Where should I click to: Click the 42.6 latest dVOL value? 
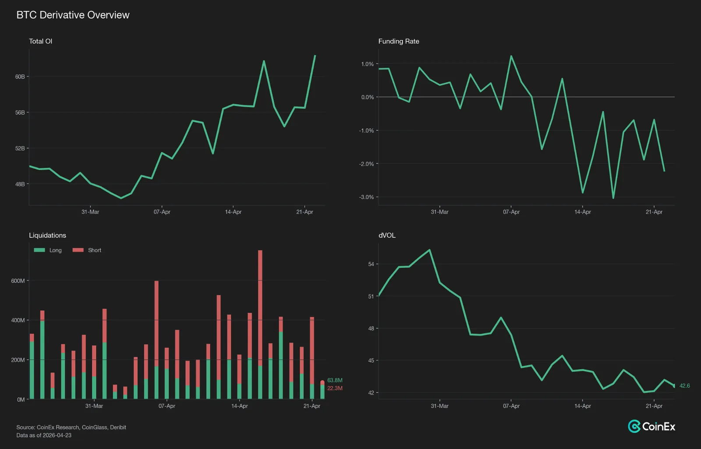[x=684, y=386]
